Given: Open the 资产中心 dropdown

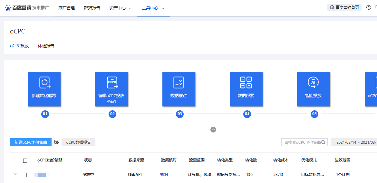Looking at the screenshot, I should point(121,8).
